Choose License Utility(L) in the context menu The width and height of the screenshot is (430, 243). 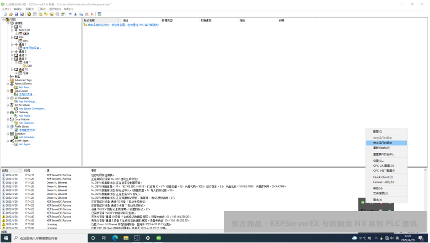click(x=386, y=182)
